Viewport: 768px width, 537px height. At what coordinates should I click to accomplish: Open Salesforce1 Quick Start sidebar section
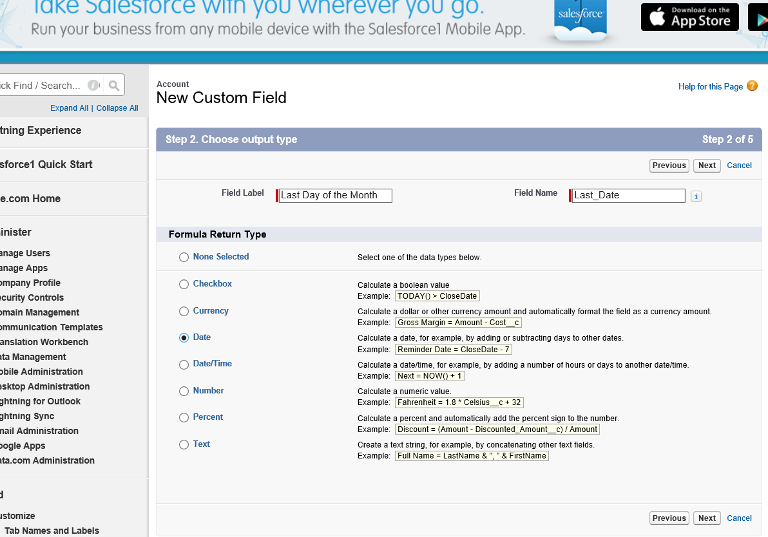[46, 164]
